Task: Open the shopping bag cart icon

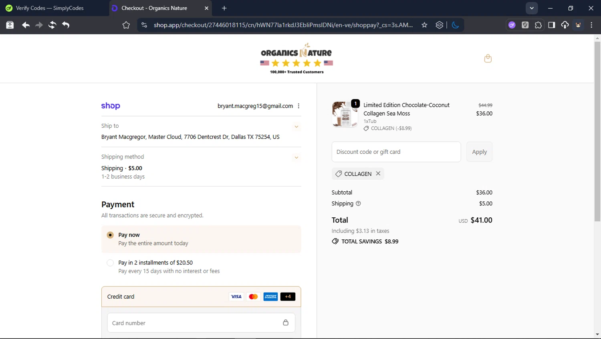Action: pos(488,58)
